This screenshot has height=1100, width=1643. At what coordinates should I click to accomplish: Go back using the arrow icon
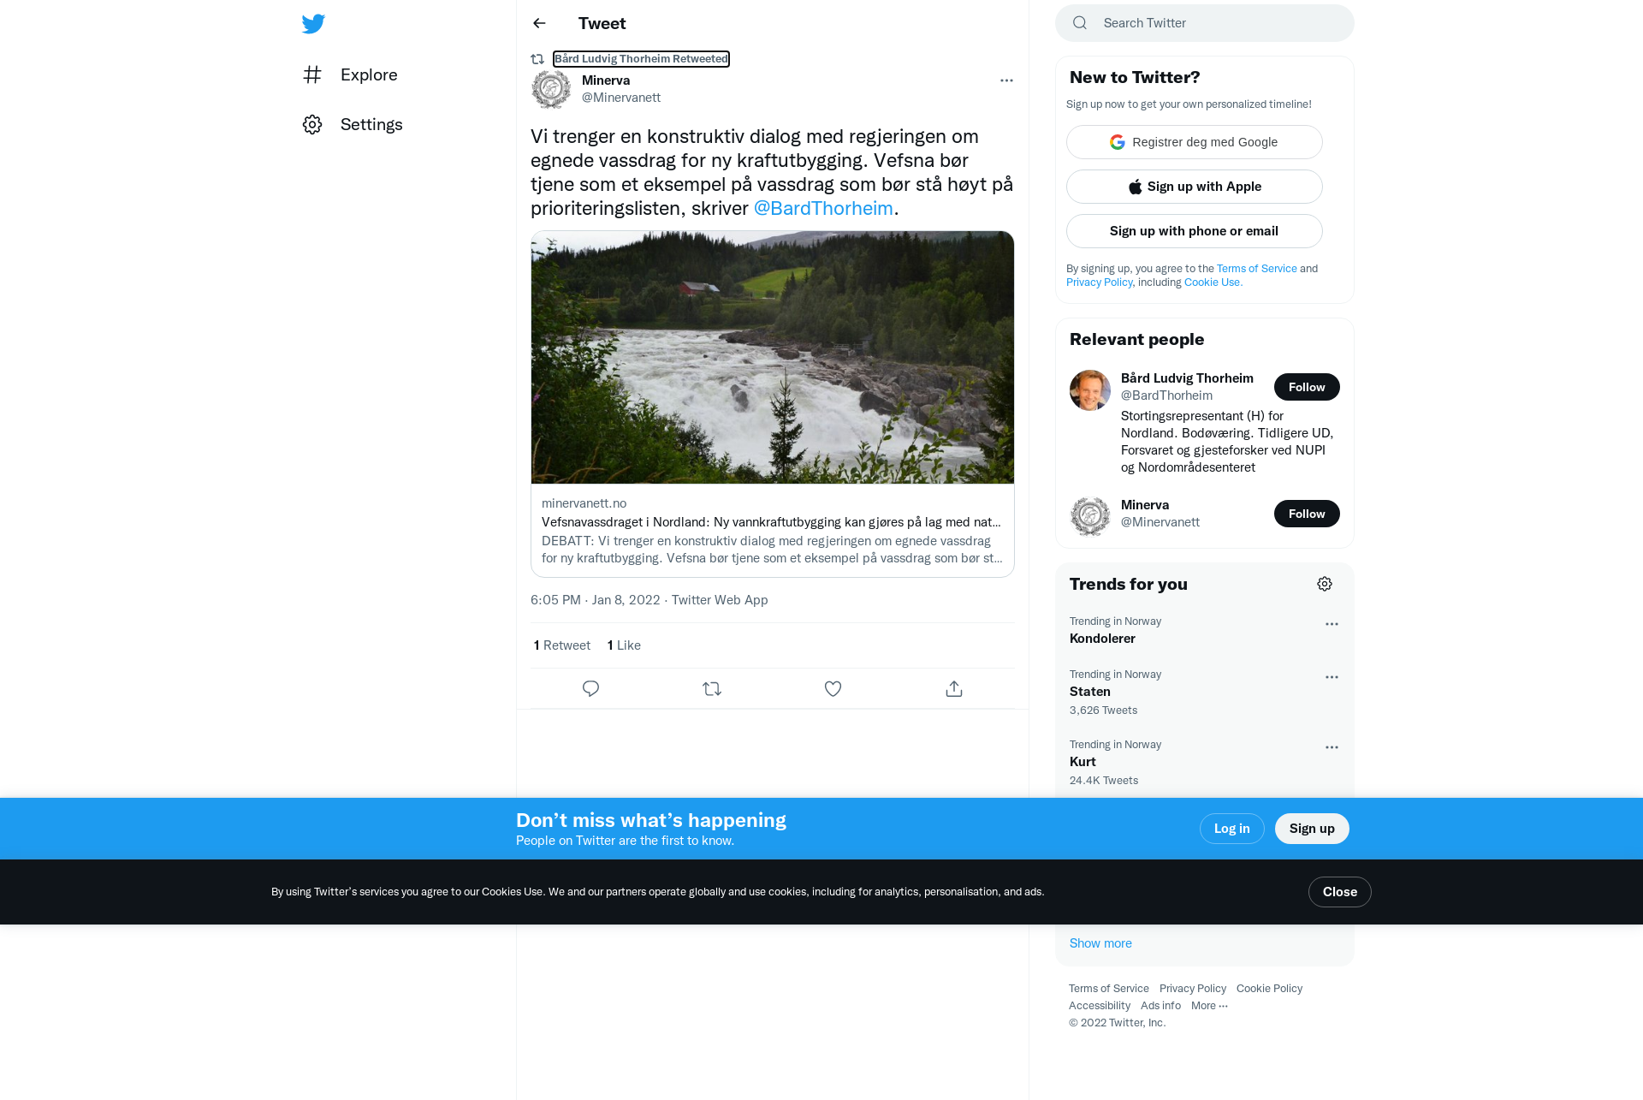click(x=539, y=23)
